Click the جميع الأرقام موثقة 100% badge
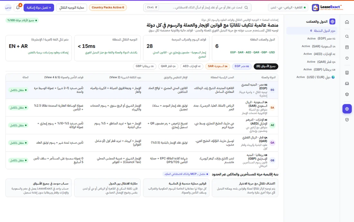Image resolution: width=354 pixels, height=222 pixels. point(22,20)
